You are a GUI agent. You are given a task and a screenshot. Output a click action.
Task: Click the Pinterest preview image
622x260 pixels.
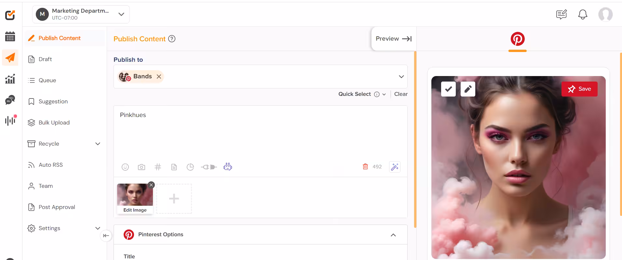pos(518,167)
